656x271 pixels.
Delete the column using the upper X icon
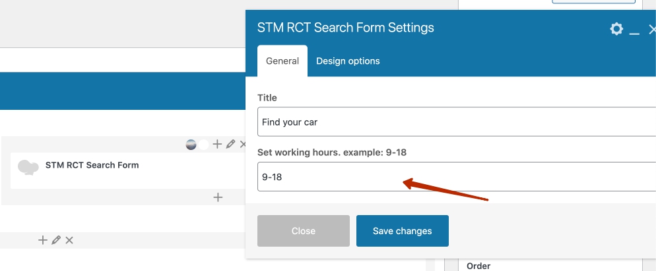(x=243, y=144)
